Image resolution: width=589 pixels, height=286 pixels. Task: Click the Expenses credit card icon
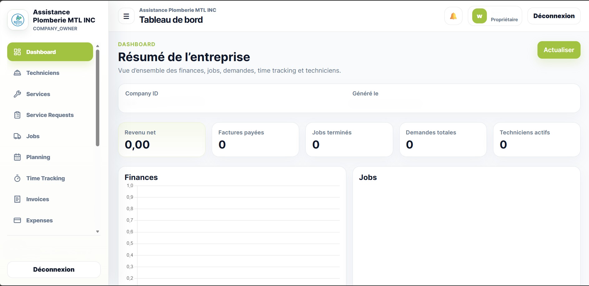point(17,221)
